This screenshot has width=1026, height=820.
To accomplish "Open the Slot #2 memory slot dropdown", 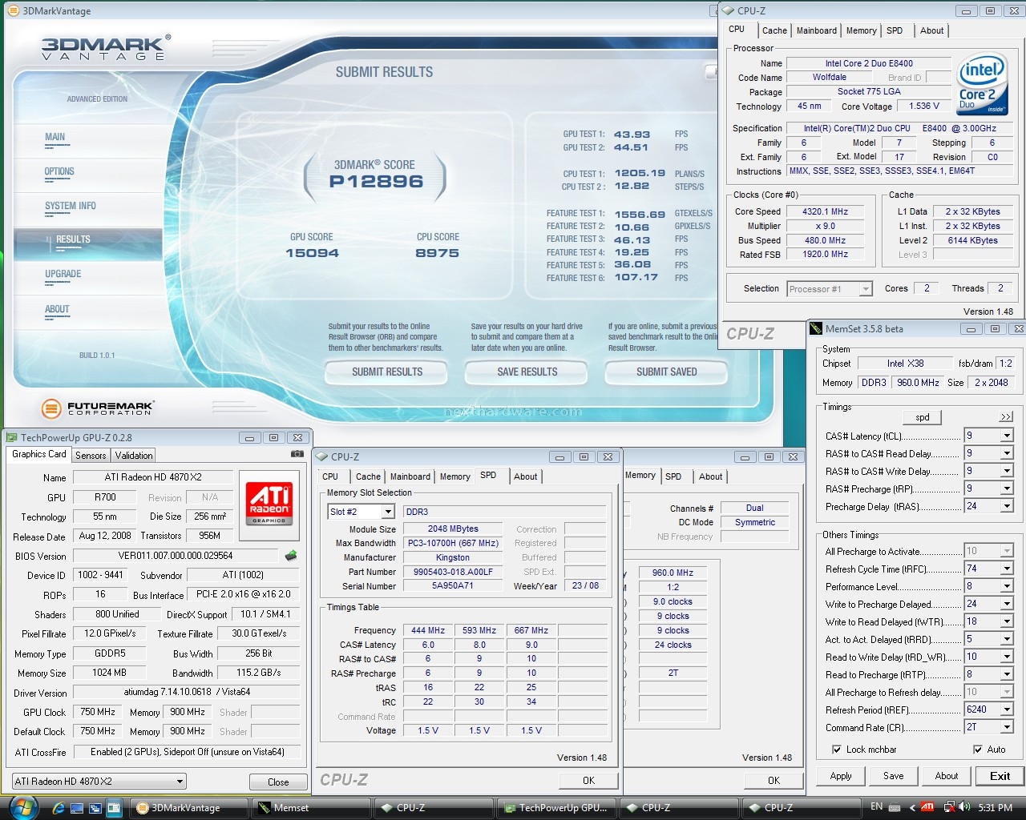I will (388, 512).
